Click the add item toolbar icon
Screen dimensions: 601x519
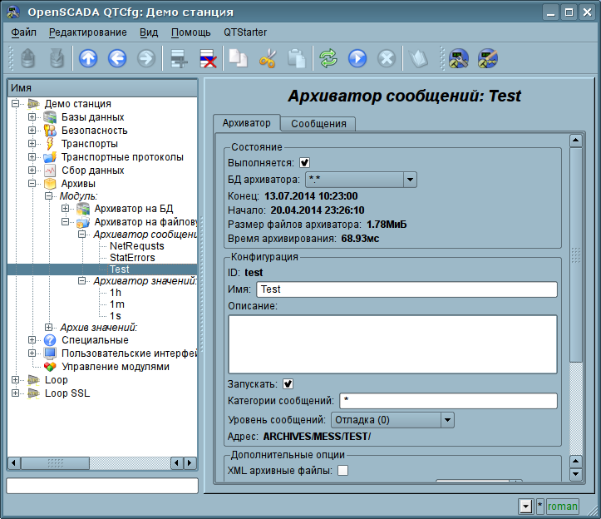[179, 59]
